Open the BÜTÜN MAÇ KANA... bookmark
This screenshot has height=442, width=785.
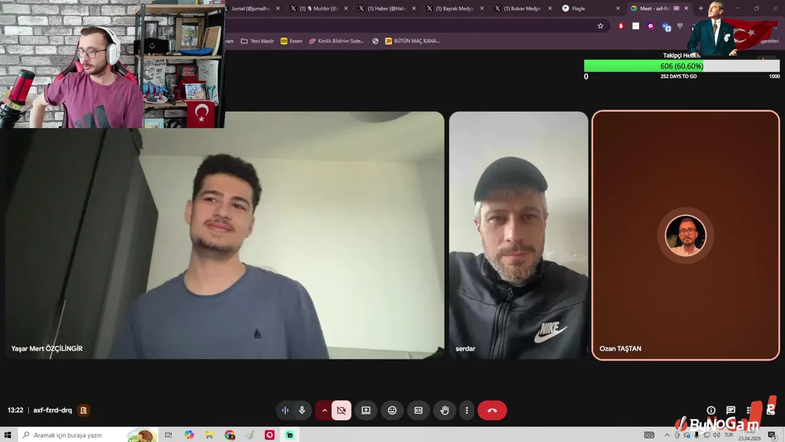coord(413,41)
